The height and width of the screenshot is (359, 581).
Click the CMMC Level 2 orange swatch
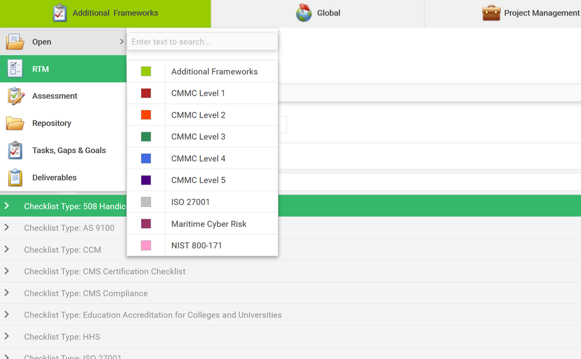click(x=146, y=115)
